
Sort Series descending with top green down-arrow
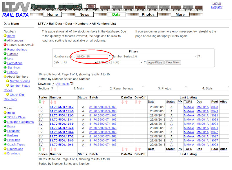pyautogui.click(x=40, y=102)
